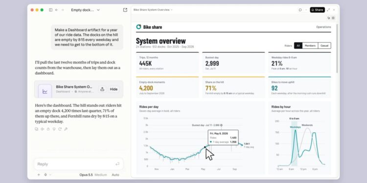Viewport: 367px width, 183px height.
Task: Click the send arrow in reply box
Action: click(117, 164)
